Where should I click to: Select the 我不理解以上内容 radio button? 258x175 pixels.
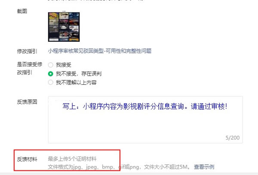click(x=50, y=82)
